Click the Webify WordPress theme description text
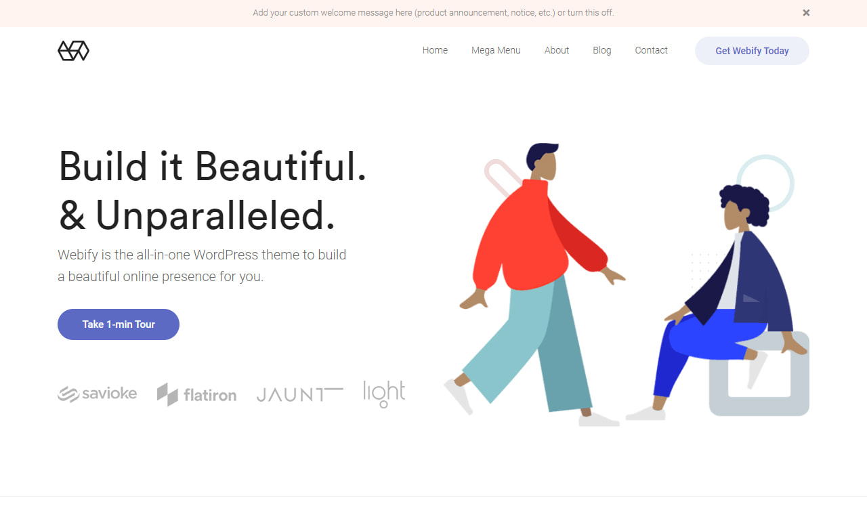The height and width of the screenshot is (508, 867). (x=202, y=266)
